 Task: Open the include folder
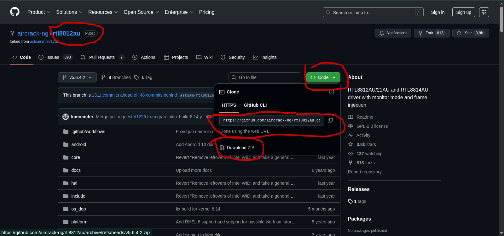78,196
